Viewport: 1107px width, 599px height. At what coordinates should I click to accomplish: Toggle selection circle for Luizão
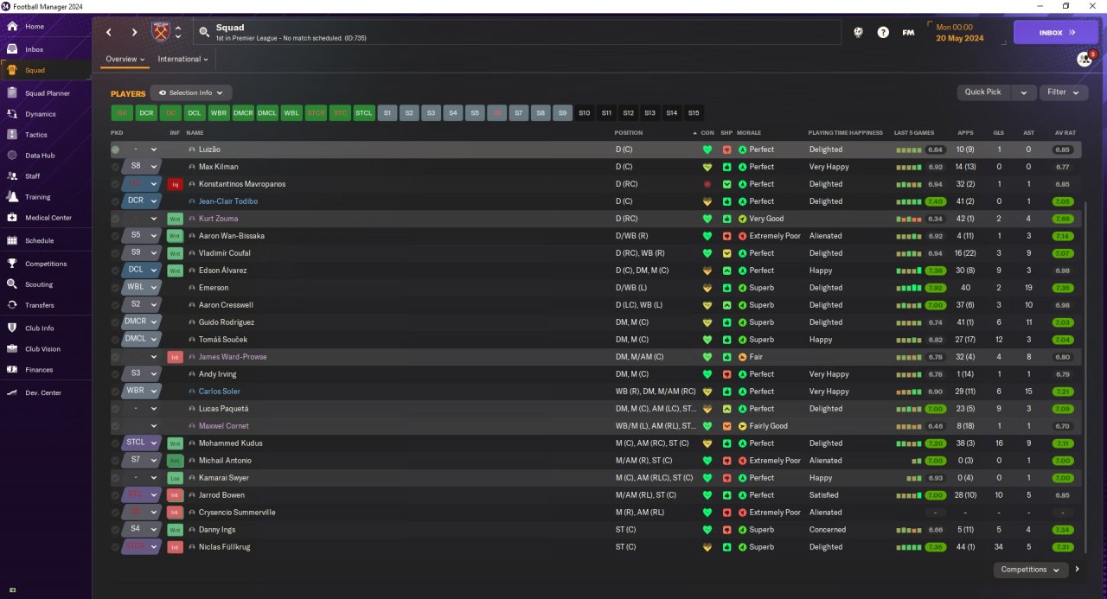click(116, 150)
